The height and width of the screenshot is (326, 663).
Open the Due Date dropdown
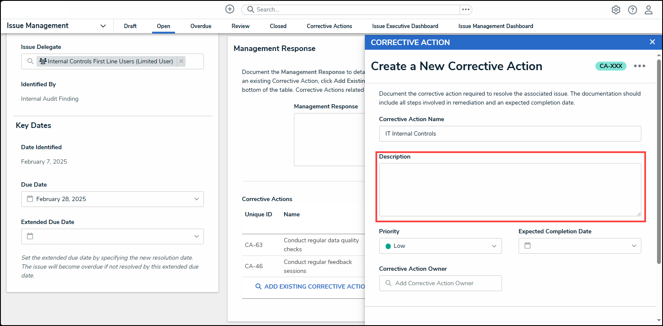coord(197,199)
